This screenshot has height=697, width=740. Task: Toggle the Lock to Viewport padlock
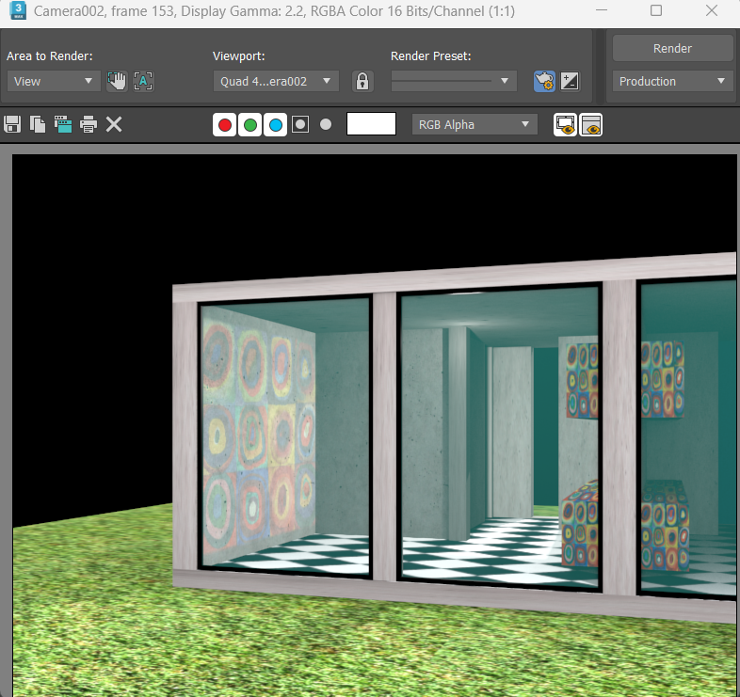tap(362, 81)
